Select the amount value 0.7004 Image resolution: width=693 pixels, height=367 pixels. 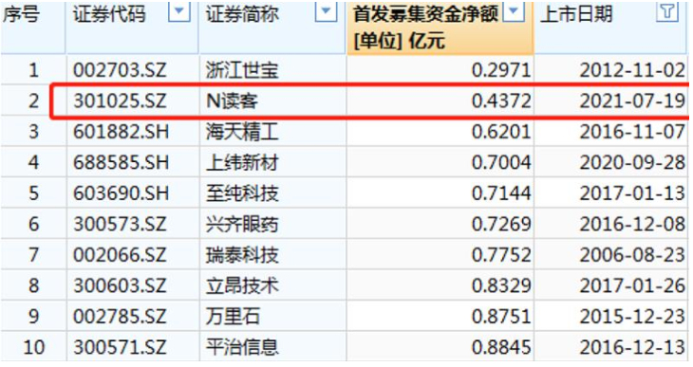pyautogui.click(x=501, y=162)
